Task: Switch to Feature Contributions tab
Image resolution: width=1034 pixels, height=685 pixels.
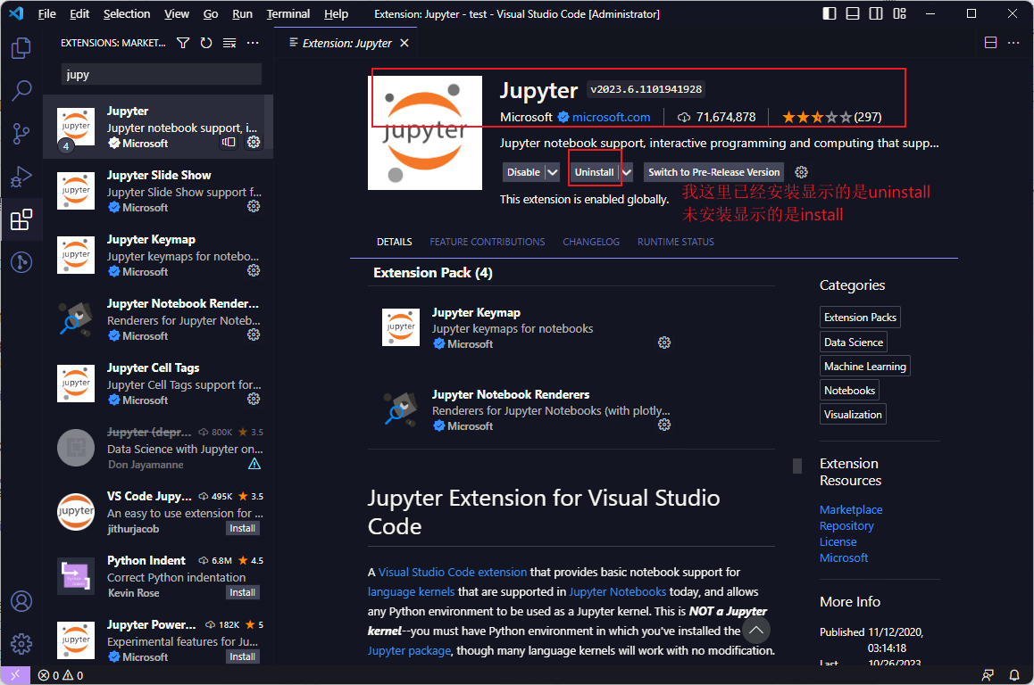Action: click(x=488, y=242)
